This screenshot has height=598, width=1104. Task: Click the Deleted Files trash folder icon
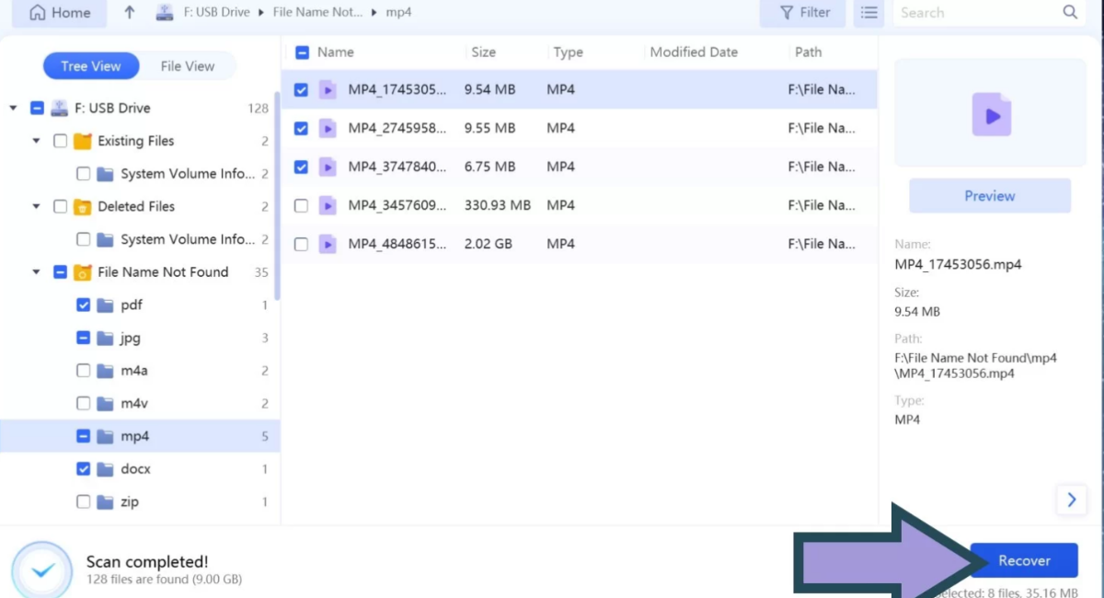[83, 206]
